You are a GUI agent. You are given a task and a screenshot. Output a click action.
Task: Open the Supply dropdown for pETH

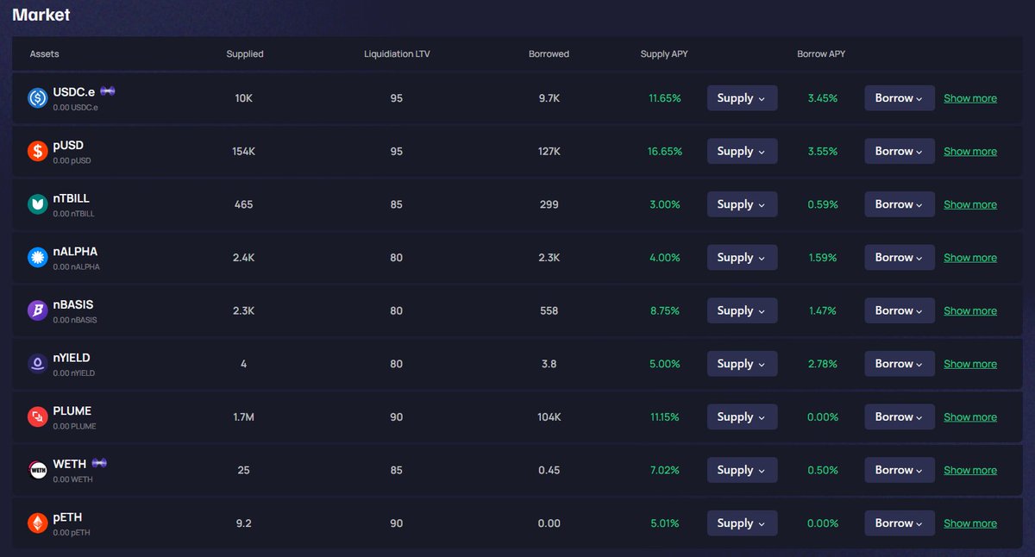(x=742, y=523)
